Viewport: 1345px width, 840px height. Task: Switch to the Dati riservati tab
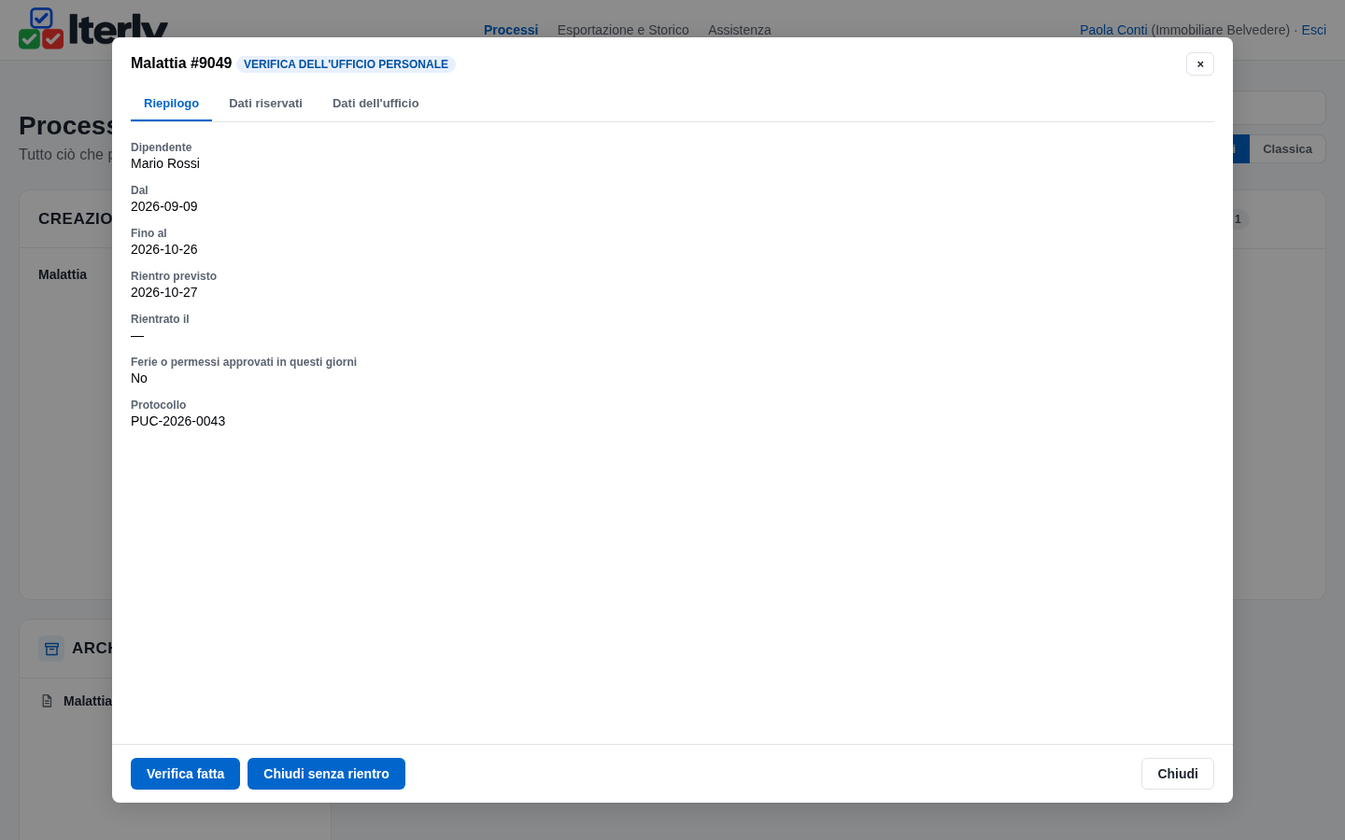click(x=265, y=104)
